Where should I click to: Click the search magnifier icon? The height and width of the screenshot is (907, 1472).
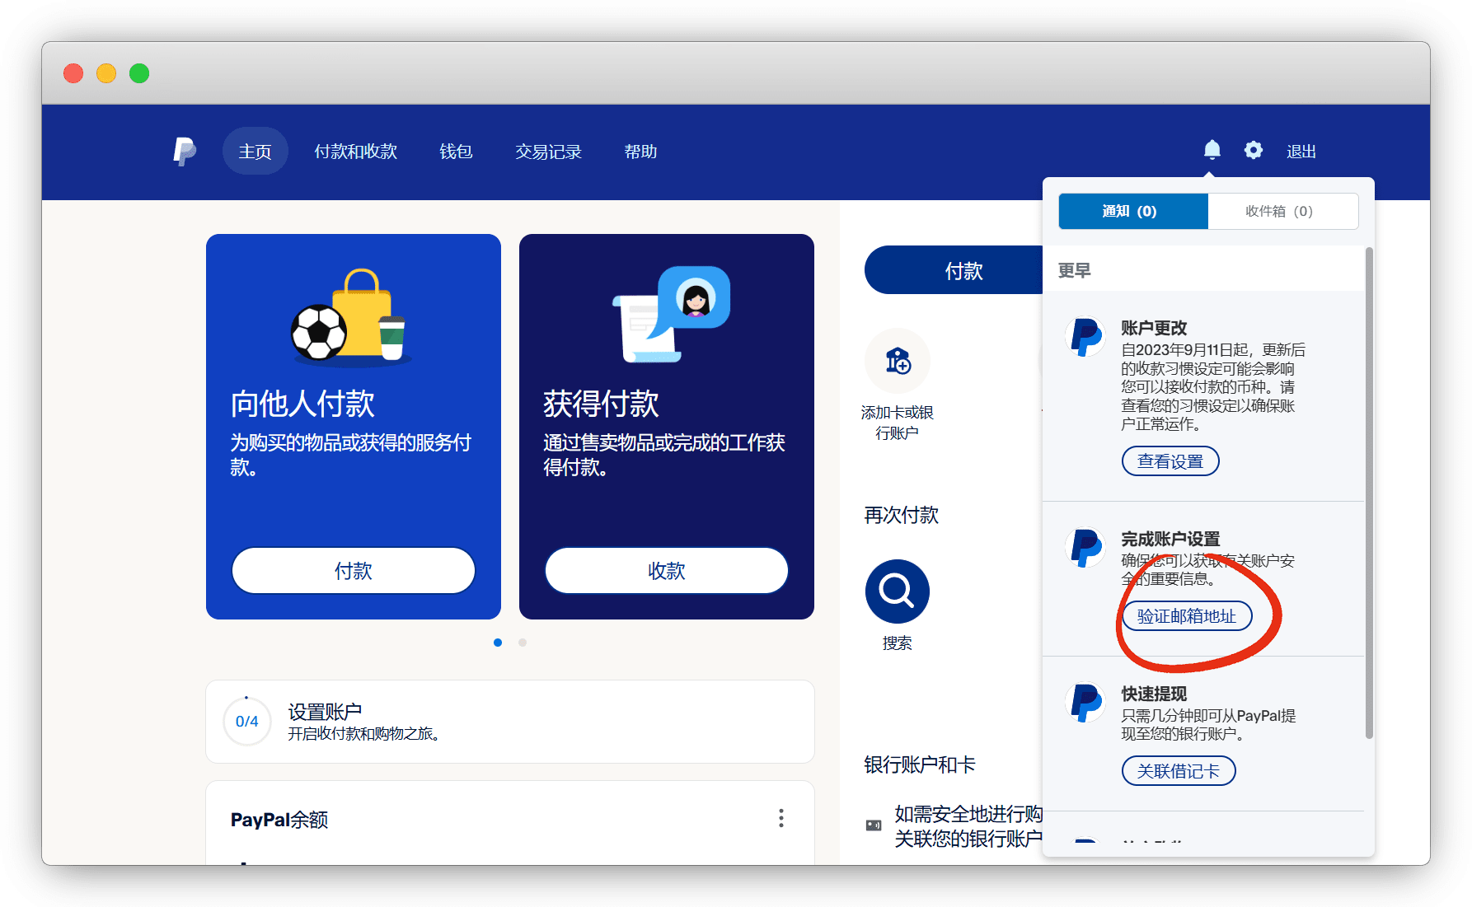coord(897,591)
